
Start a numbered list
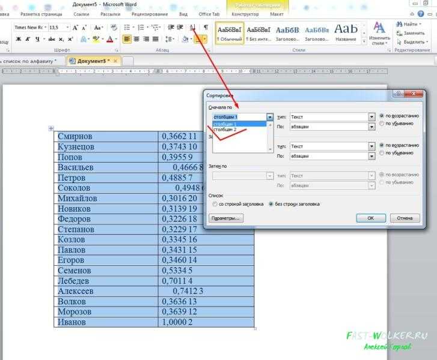pos(141,27)
